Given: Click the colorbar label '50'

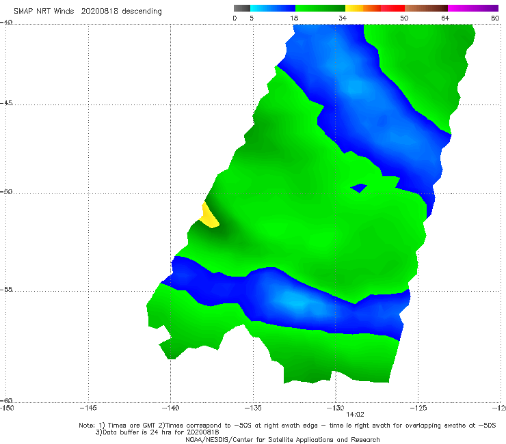Looking at the screenshot, I should tap(404, 18).
